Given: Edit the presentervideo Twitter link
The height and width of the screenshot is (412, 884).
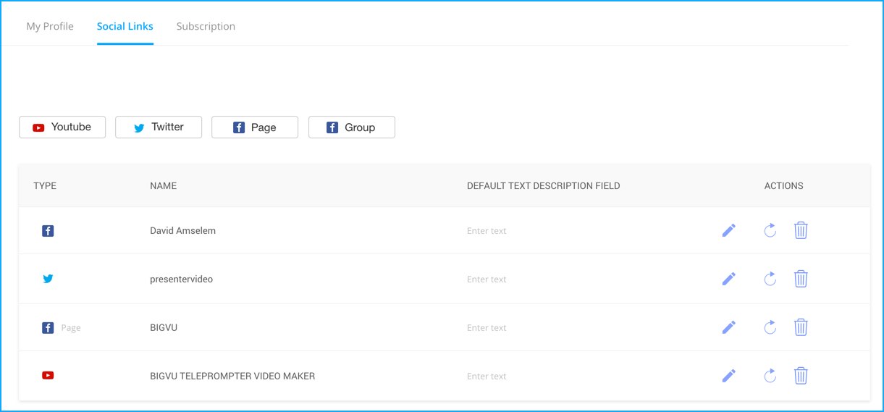Looking at the screenshot, I should pyautogui.click(x=729, y=279).
